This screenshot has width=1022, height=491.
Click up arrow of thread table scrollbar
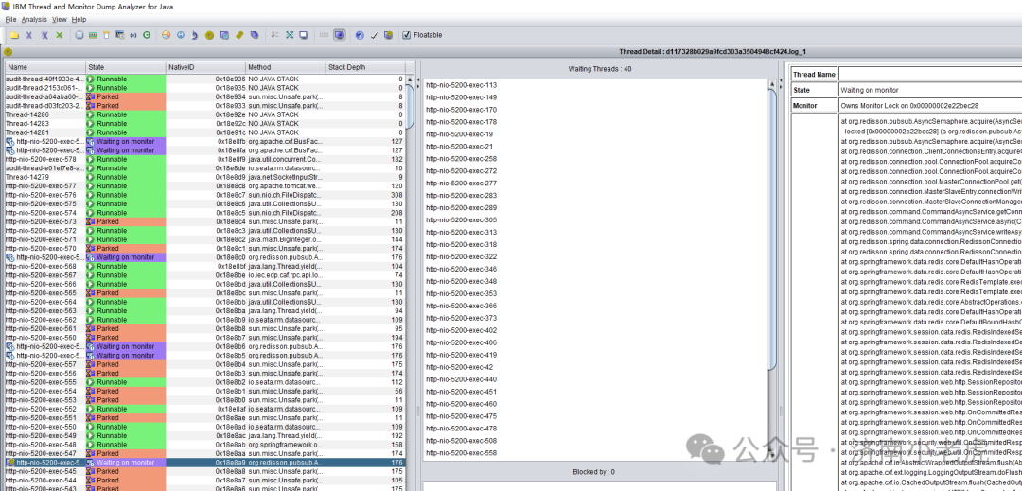pos(410,79)
